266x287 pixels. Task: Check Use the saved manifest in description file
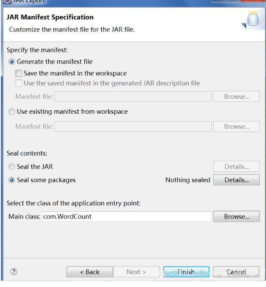click(x=18, y=83)
